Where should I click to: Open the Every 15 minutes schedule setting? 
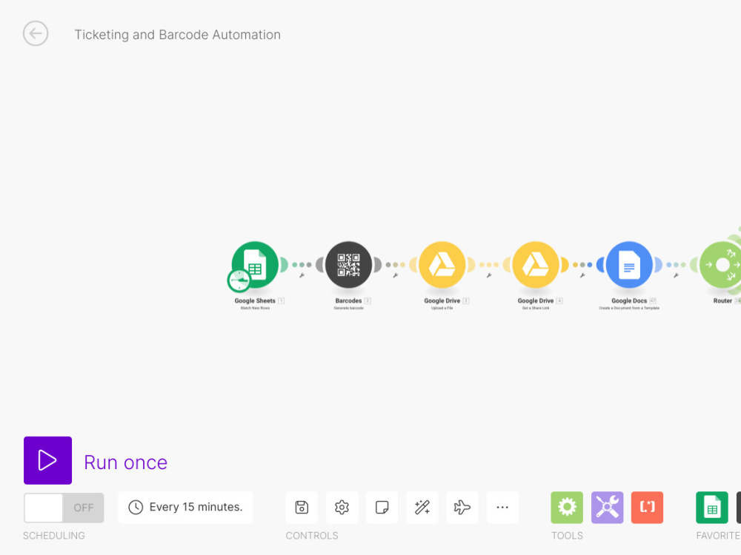click(186, 508)
